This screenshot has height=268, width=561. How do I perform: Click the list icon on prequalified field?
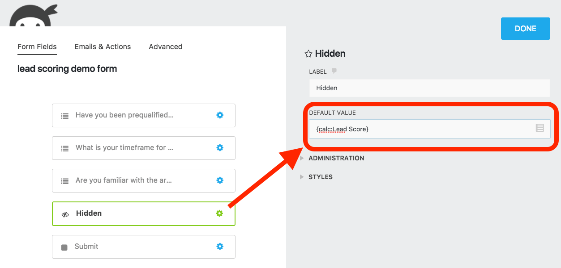tap(65, 116)
